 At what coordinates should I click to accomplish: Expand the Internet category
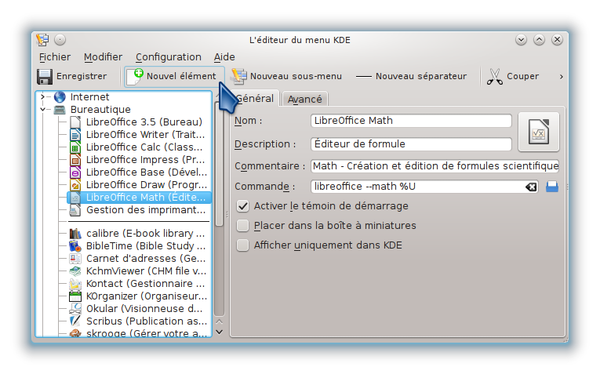pyautogui.click(x=42, y=97)
